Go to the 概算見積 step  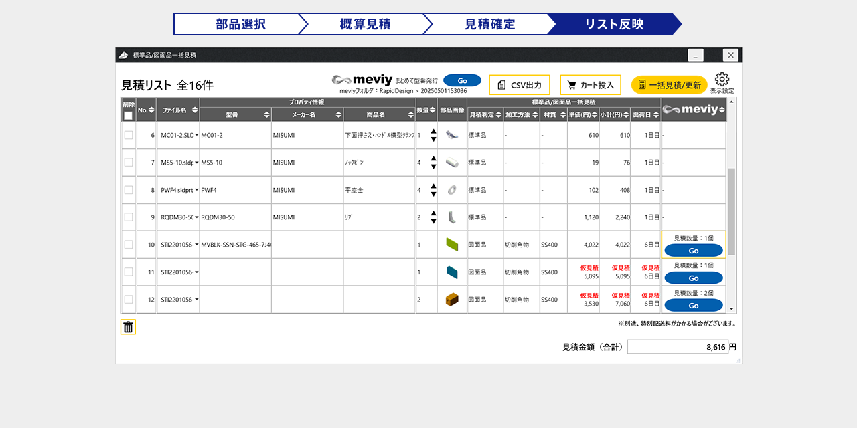(x=365, y=24)
